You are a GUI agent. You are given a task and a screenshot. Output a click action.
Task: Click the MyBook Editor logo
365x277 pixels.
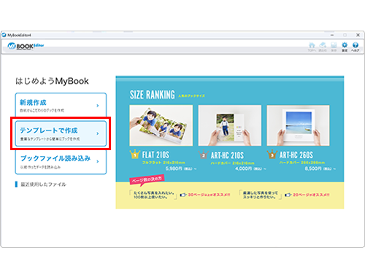[26, 46]
